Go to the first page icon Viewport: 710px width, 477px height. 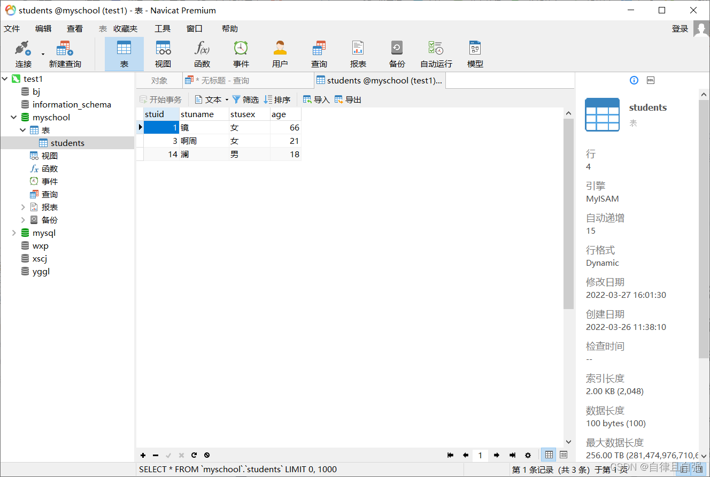[450, 455]
